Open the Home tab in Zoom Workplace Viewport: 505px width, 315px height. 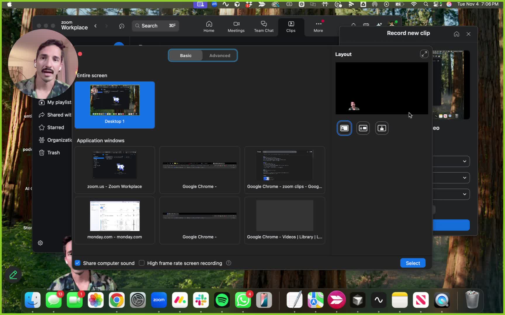pos(209,27)
